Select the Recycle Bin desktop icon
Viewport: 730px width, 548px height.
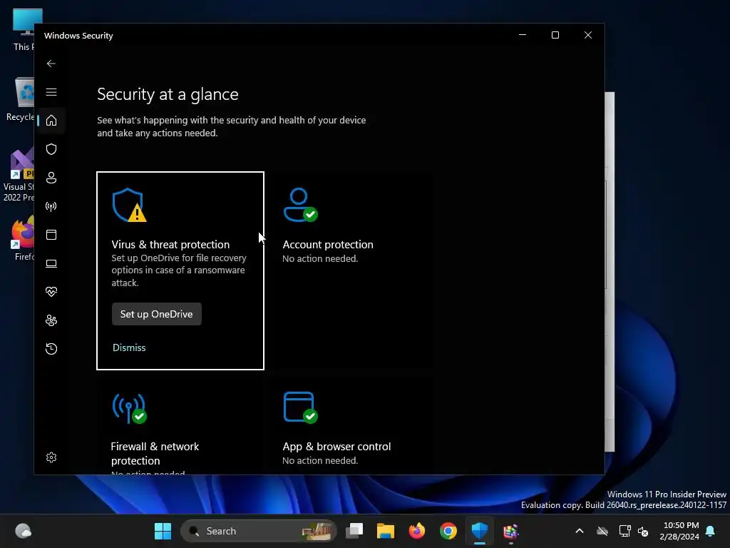pos(20,99)
